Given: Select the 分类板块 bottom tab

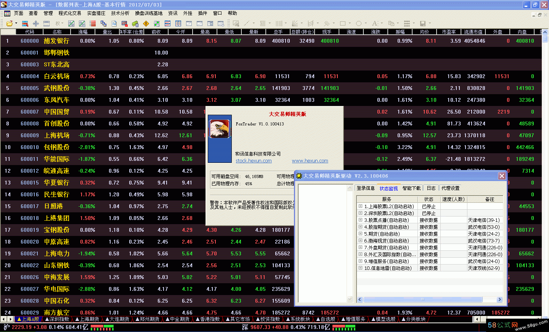Looking at the screenshot, I should coord(414,319).
